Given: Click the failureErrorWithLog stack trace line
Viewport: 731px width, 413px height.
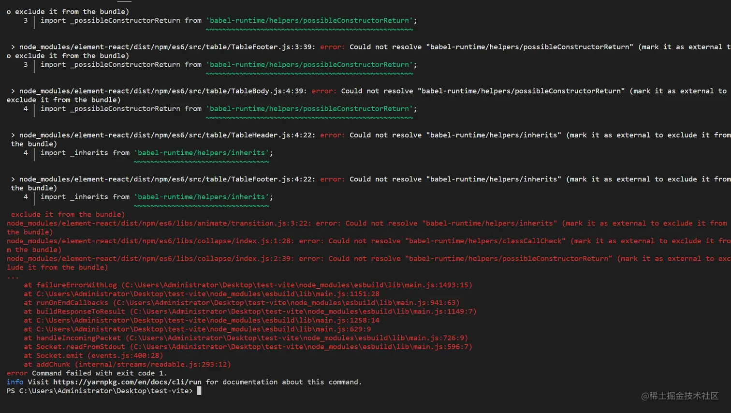Looking at the screenshot, I should tap(248, 285).
